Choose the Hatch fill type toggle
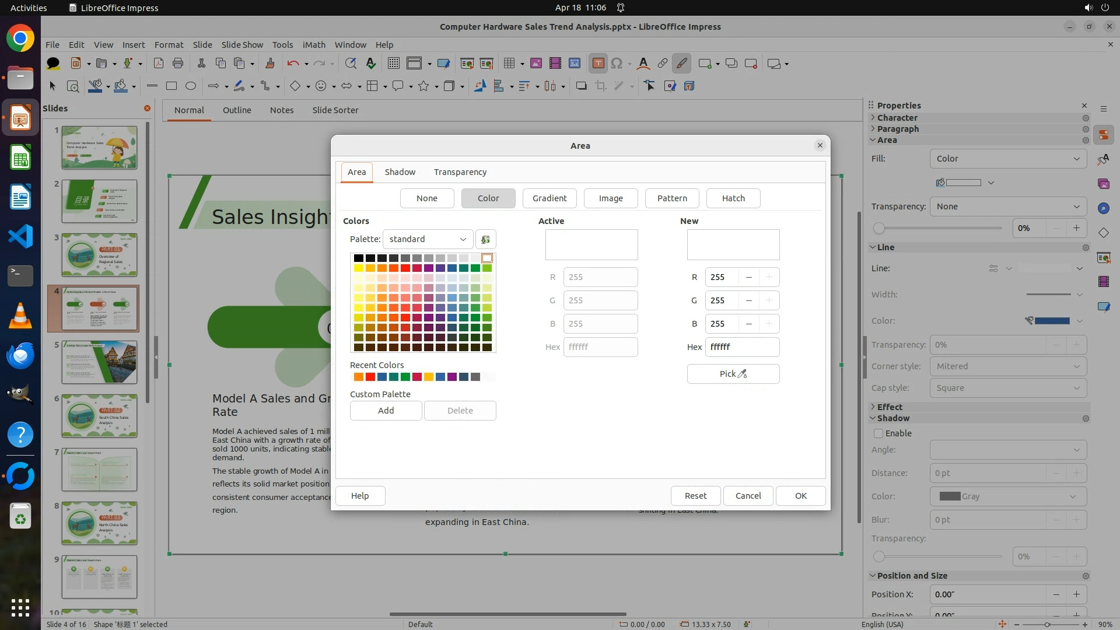This screenshot has height=630, width=1120. click(733, 198)
